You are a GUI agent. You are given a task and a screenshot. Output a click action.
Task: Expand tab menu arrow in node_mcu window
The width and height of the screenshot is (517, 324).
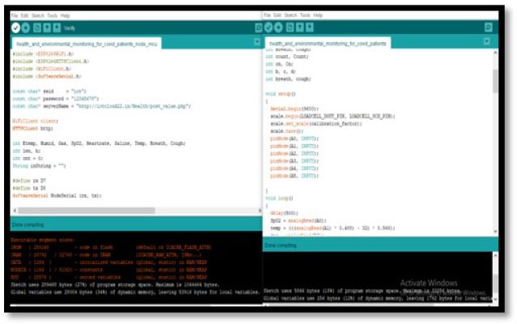(257, 41)
